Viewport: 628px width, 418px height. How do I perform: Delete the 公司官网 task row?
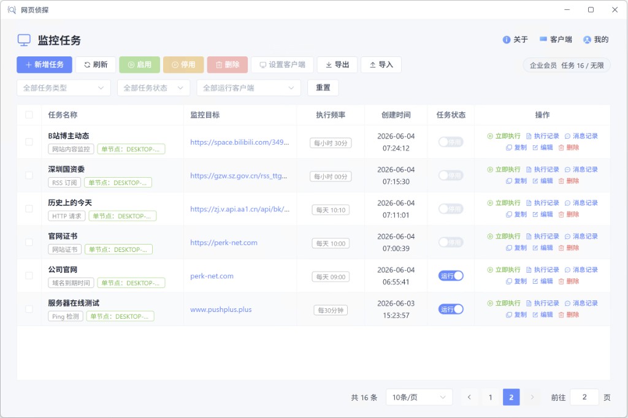(569, 281)
